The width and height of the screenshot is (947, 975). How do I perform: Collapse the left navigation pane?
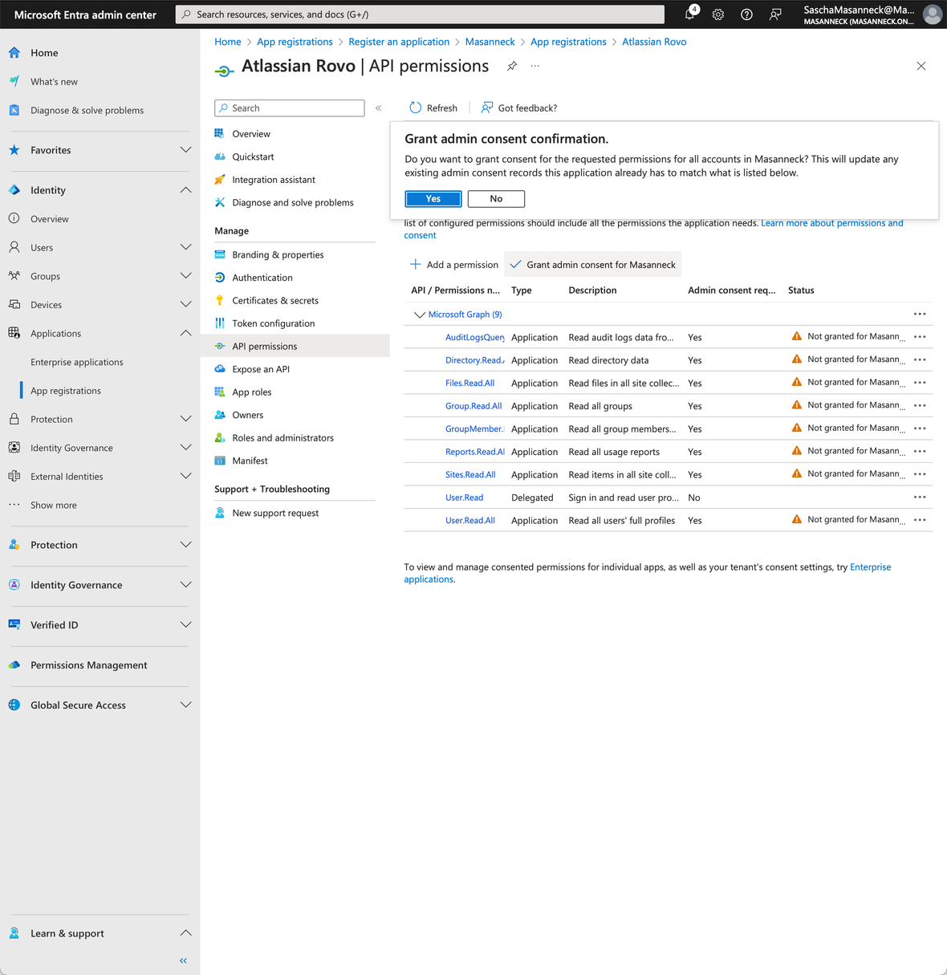coord(182,961)
